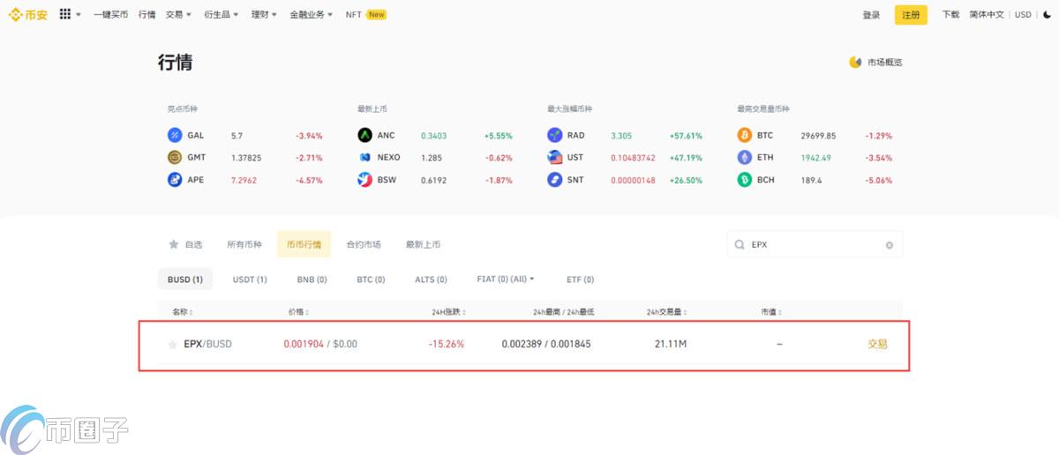Click 交易 link for EPX/BUSD
Viewport: 1059px width, 455px height.
coord(877,344)
